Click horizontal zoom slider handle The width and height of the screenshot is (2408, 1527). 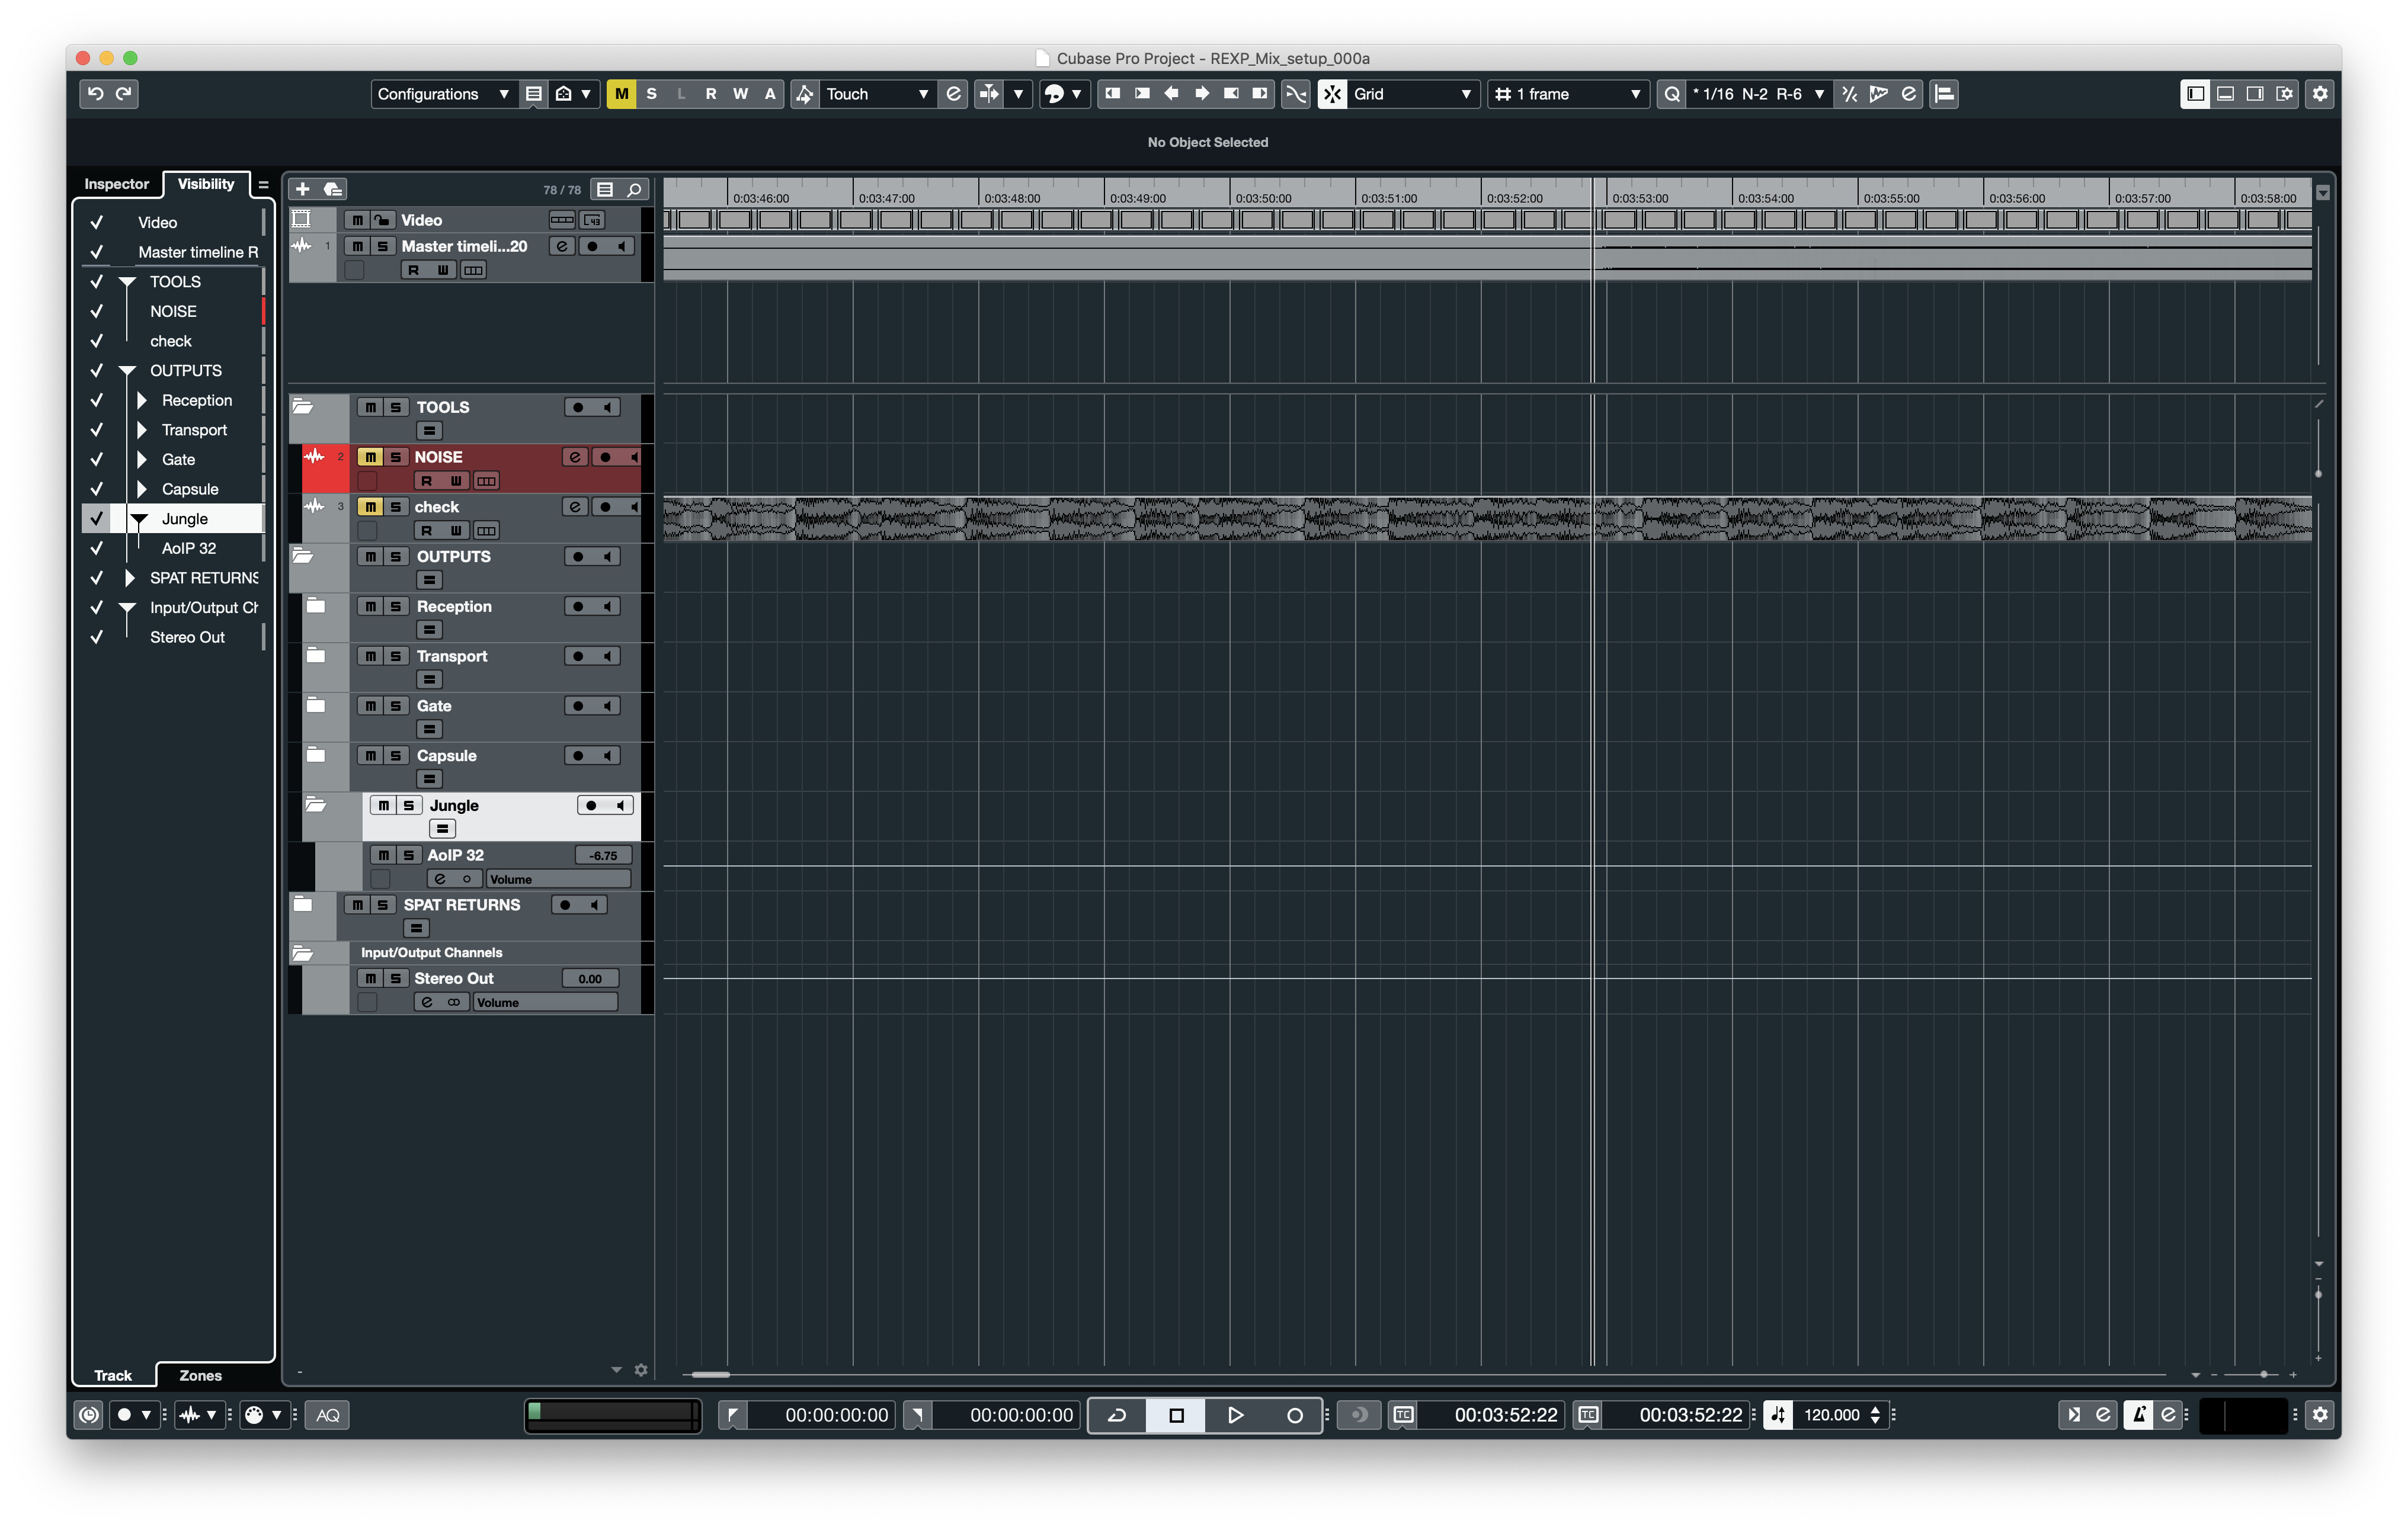2264,1375
